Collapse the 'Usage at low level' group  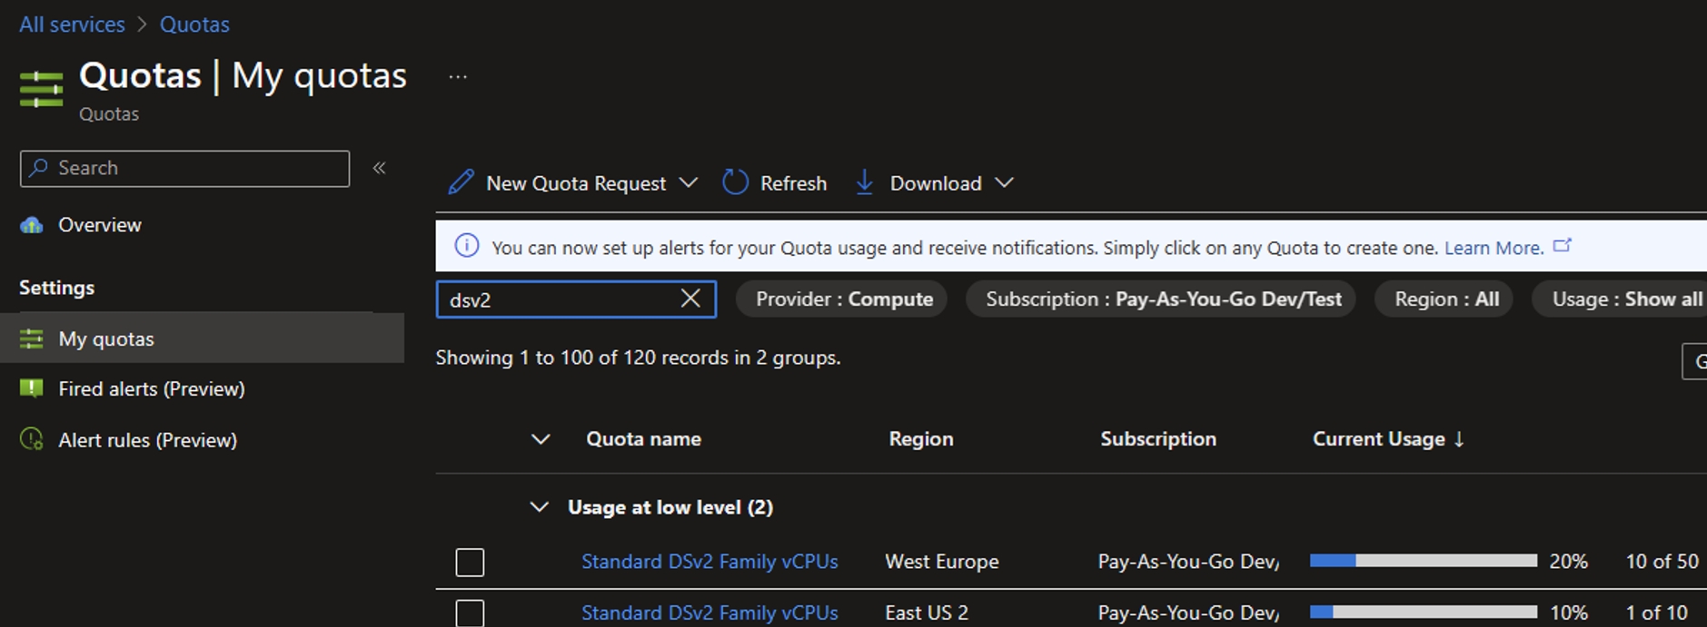(x=540, y=507)
